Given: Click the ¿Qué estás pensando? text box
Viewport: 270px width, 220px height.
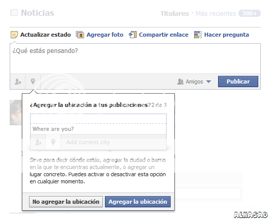Looking at the screenshot, I should pyautogui.click(x=135, y=59).
